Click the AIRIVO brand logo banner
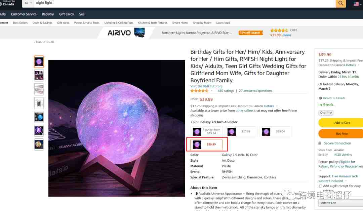The height and width of the screenshot is (211, 363). (x=126, y=33)
